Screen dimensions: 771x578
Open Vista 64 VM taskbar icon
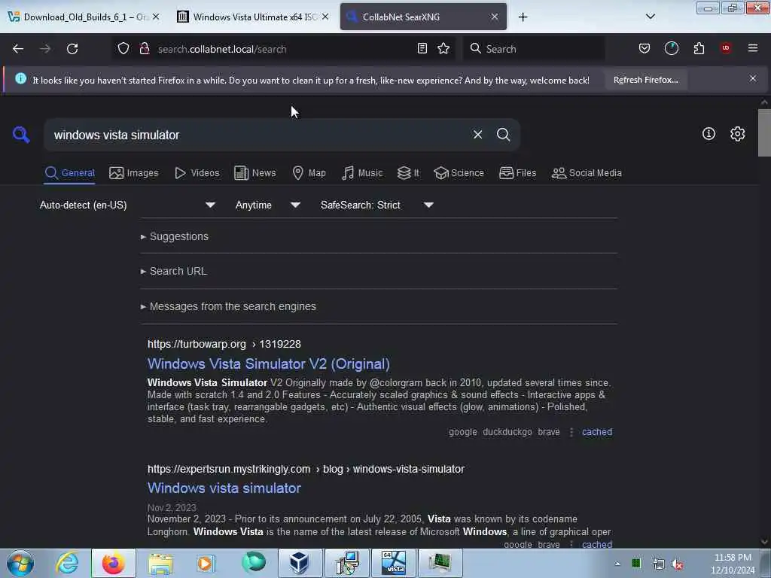pos(394,563)
